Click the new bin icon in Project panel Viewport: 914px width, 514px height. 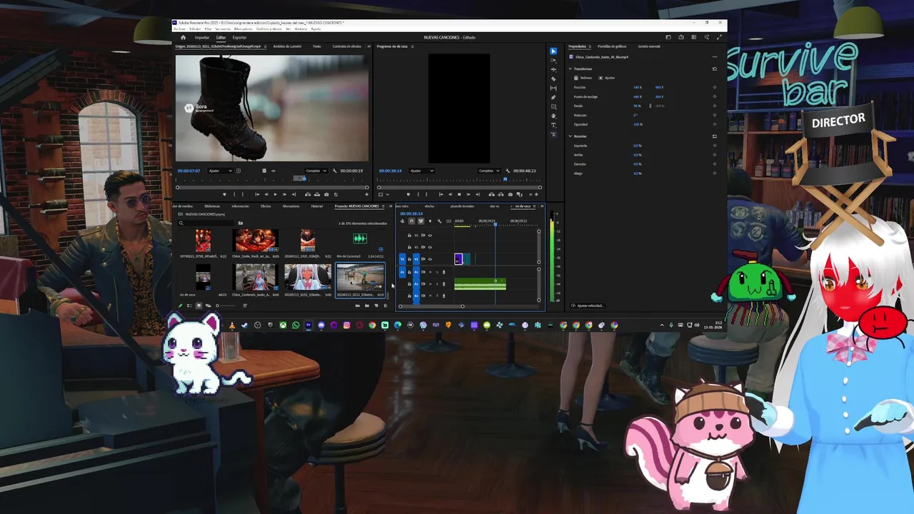(367, 306)
